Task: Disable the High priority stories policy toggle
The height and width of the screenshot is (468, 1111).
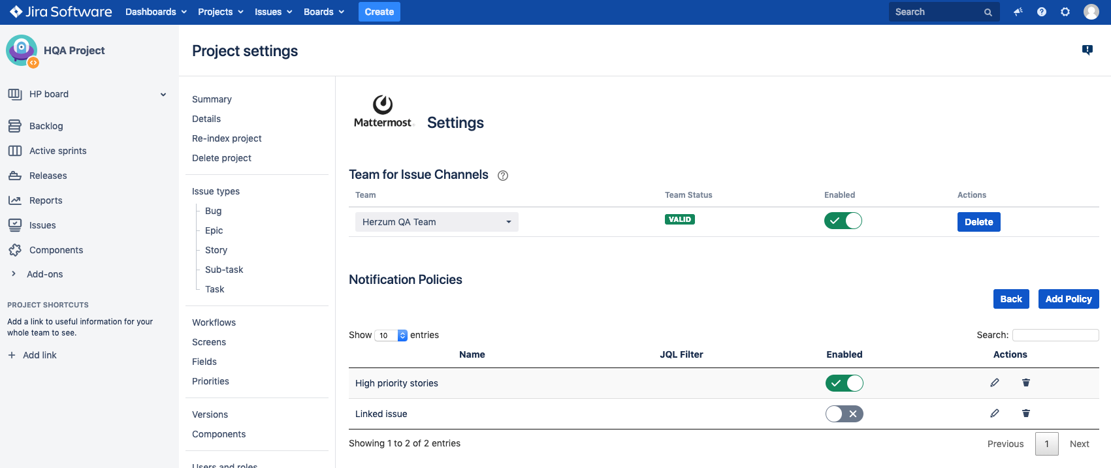Action: 844,383
